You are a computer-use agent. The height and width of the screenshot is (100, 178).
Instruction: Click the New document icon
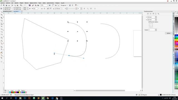coord(1,5)
